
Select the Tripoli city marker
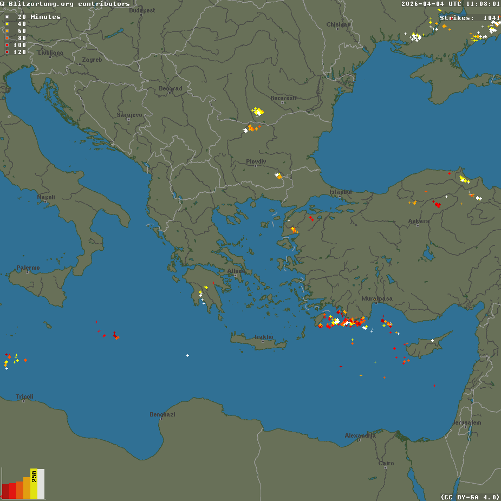click(24, 401)
